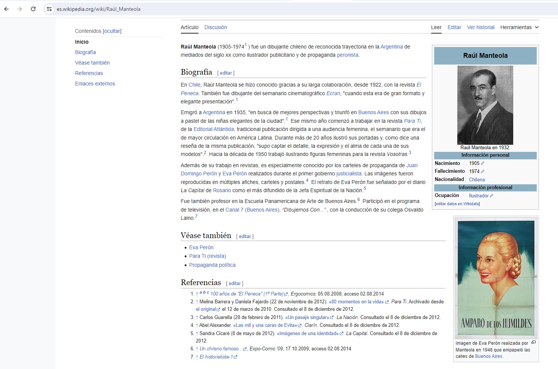Open Buenos Aires link in poster caption
This screenshot has width=558, height=369.
(x=489, y=356)
